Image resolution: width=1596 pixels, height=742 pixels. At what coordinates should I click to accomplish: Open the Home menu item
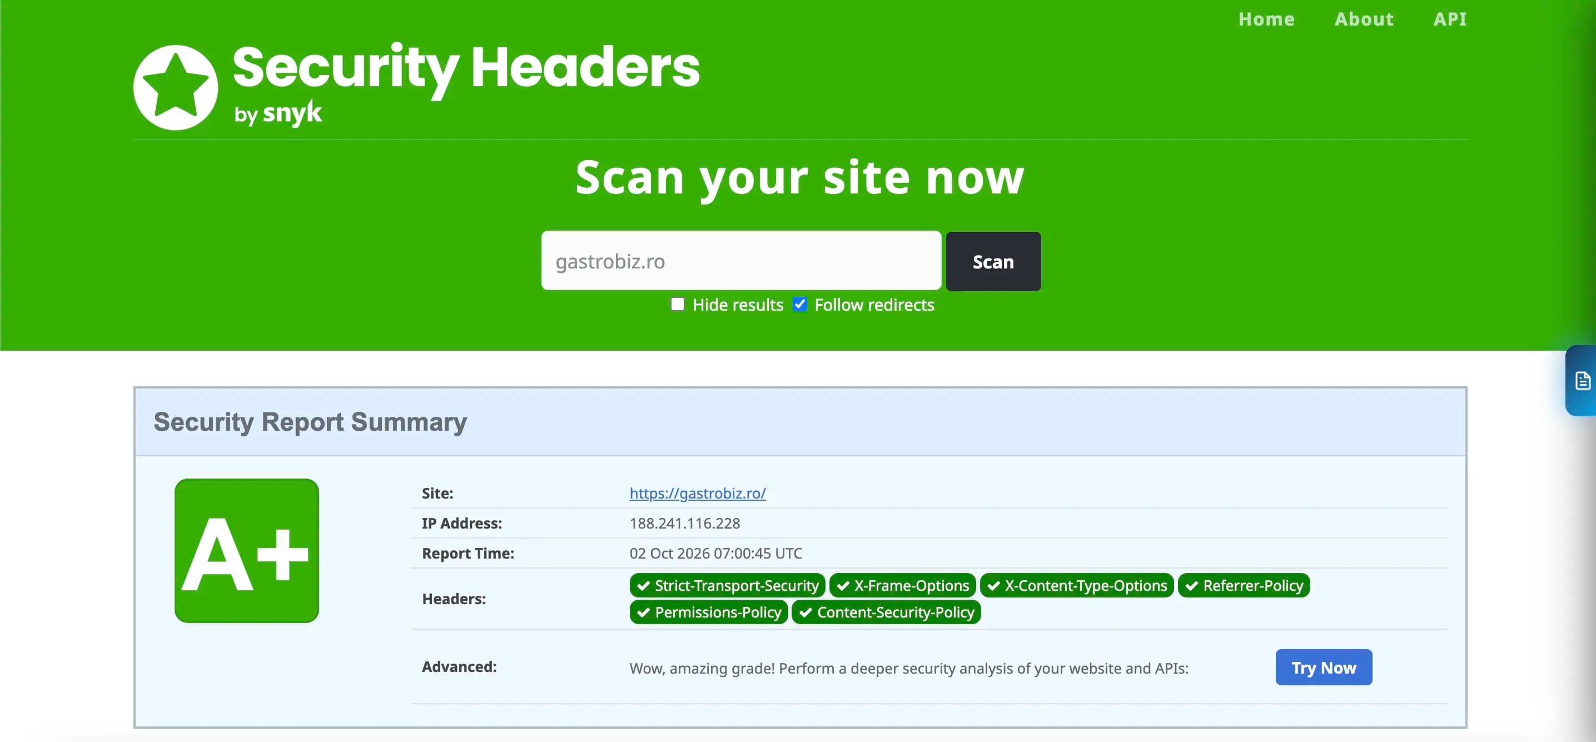(x=1266, y=19)
